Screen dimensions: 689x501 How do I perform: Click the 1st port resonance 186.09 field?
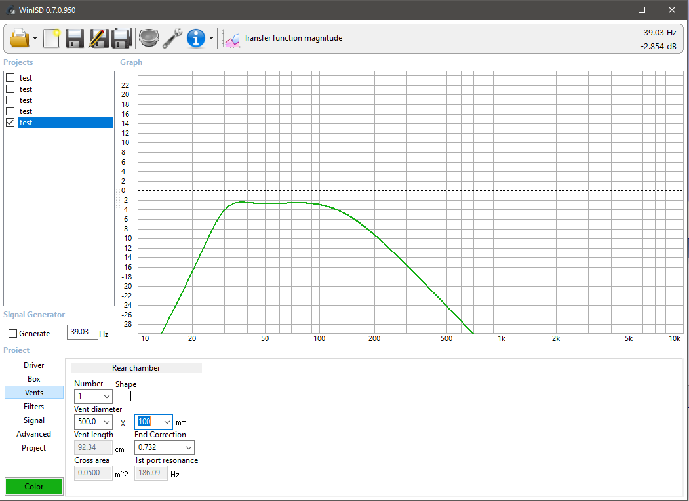click(x=151, y=473)
